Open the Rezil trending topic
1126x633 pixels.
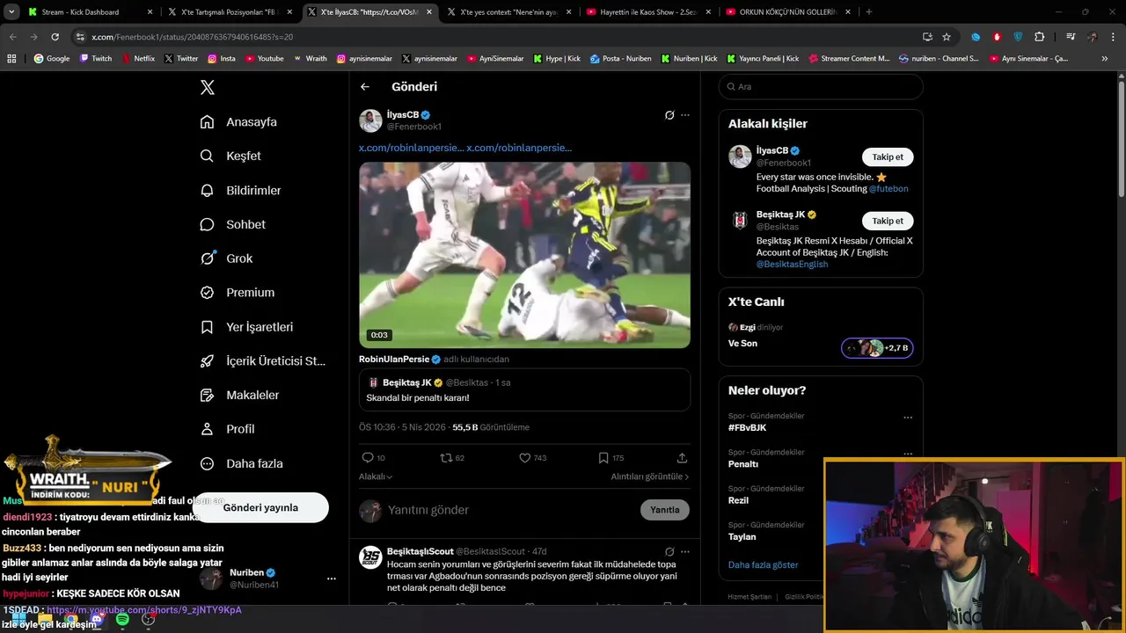click(738, 500)
